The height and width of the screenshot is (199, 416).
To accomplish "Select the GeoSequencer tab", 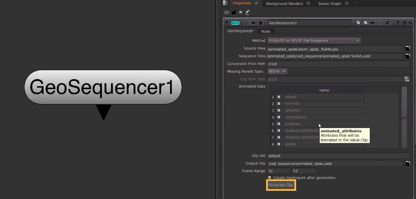I will (x=240, y=31).
